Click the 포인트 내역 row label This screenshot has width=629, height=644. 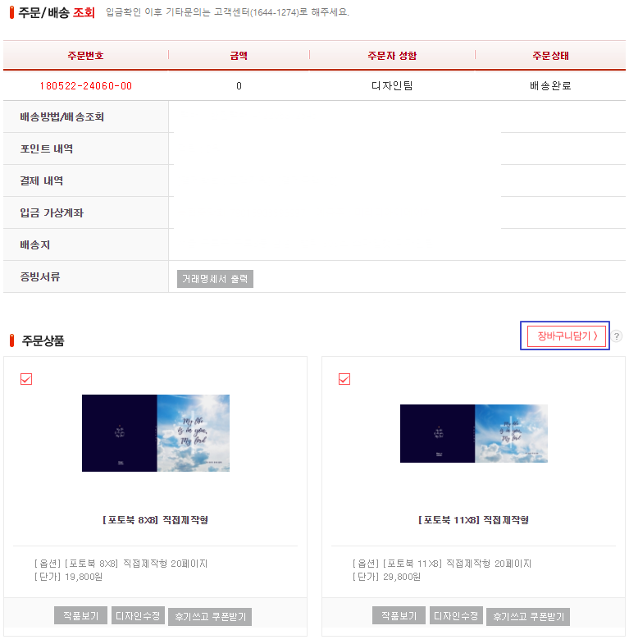click(47, 148)
